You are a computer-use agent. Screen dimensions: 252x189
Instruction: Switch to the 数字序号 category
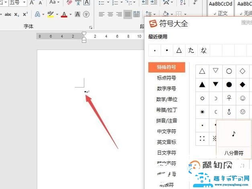point(166,89)
